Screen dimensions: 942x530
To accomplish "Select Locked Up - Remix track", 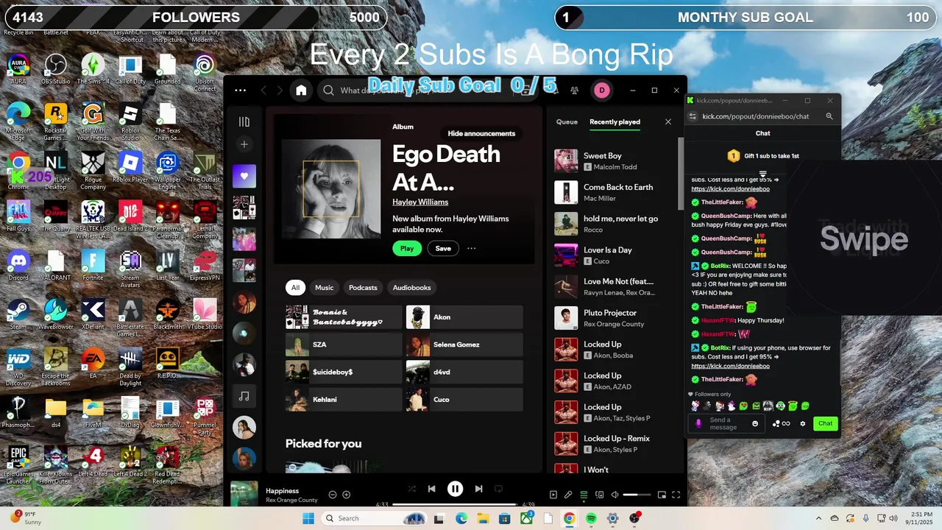I will (x=613, y=444).
